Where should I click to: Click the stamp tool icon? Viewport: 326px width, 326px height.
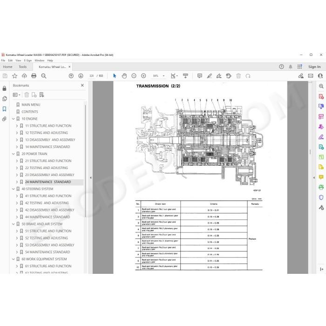(229, 76)
